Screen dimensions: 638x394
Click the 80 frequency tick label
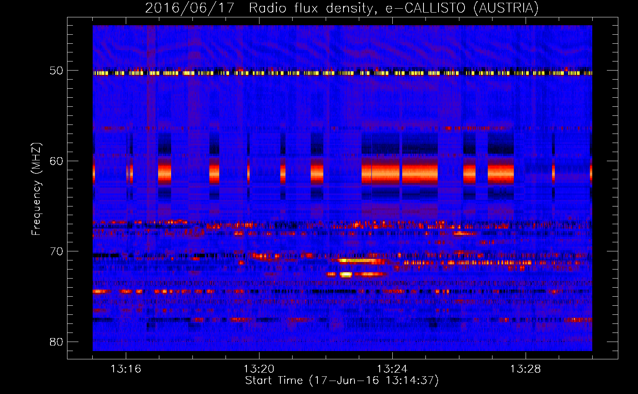tap(56, 342)
